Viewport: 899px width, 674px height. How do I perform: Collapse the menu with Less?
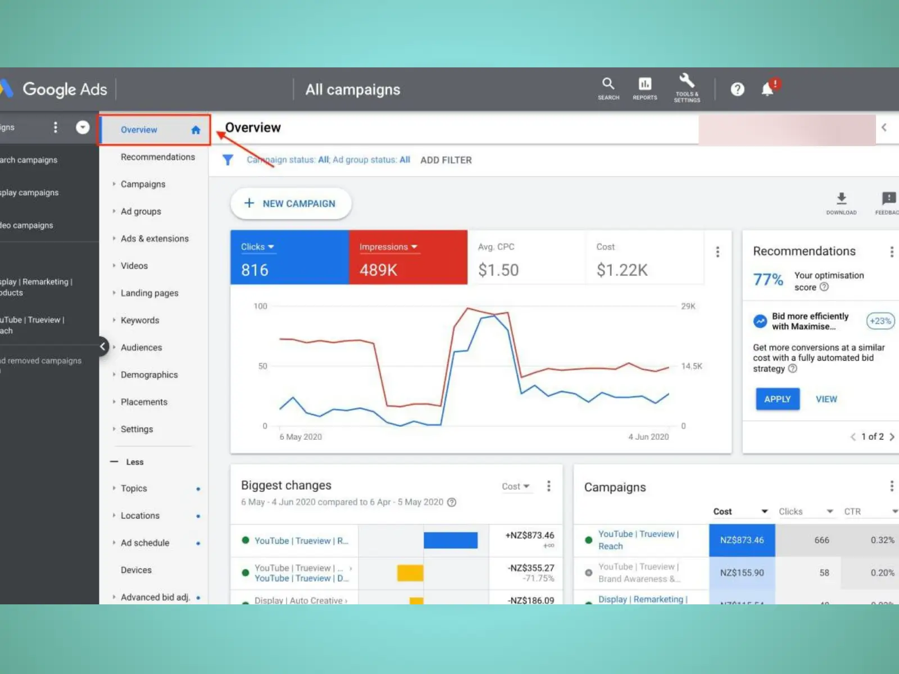134,462
